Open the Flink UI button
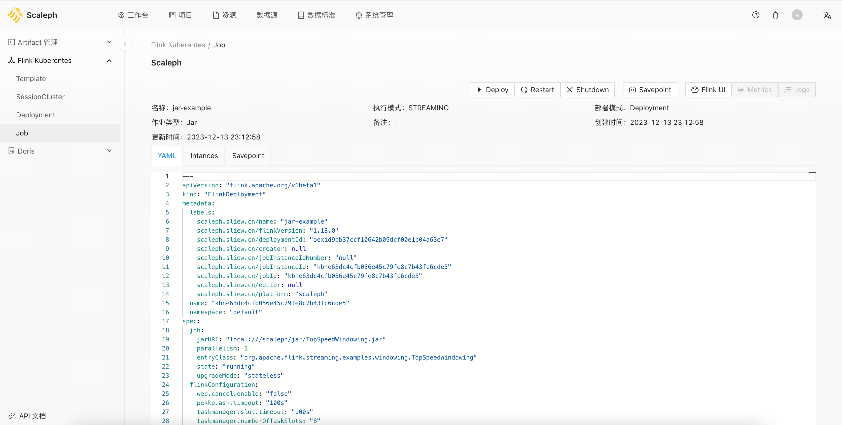 (x=708, y=90)
